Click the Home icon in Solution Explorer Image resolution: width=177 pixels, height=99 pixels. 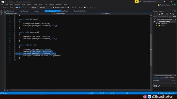(159, 14)
